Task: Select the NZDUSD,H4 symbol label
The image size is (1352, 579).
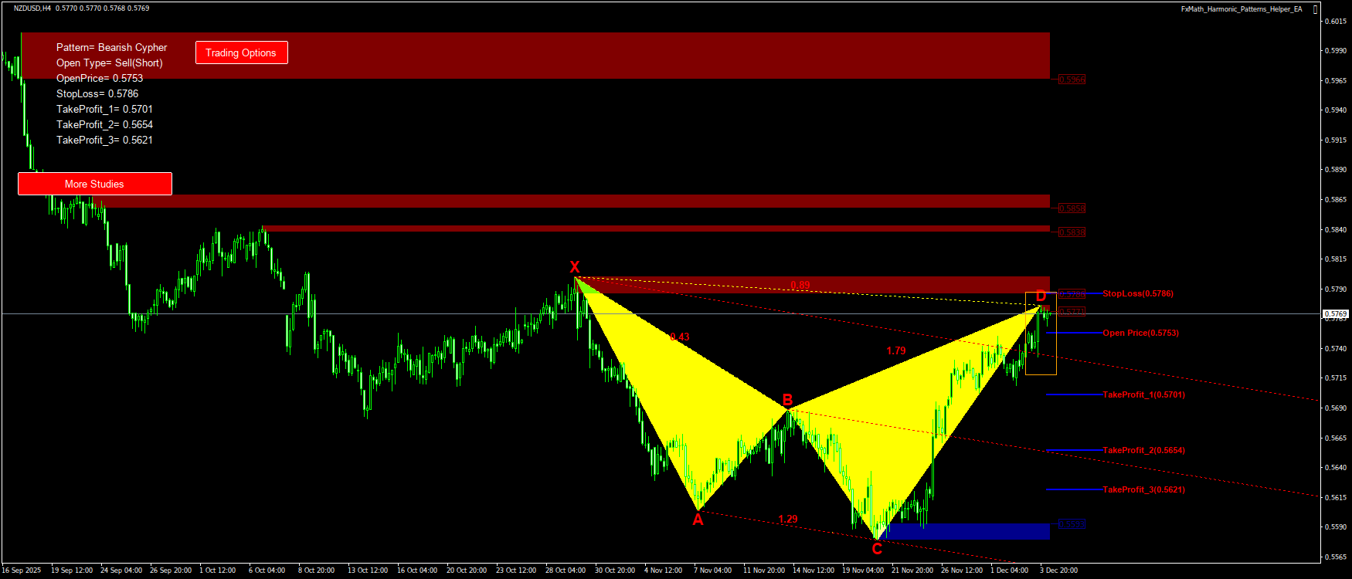Action: coord(32,8)
